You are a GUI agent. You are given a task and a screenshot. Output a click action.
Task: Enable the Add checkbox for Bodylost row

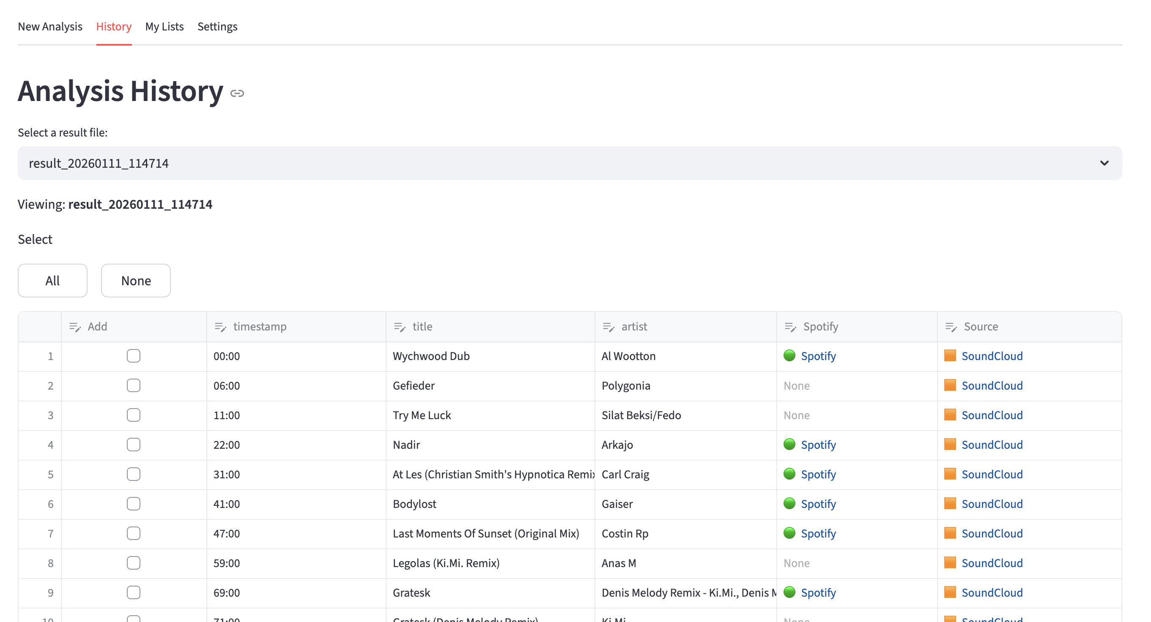(x=134, y=504)
